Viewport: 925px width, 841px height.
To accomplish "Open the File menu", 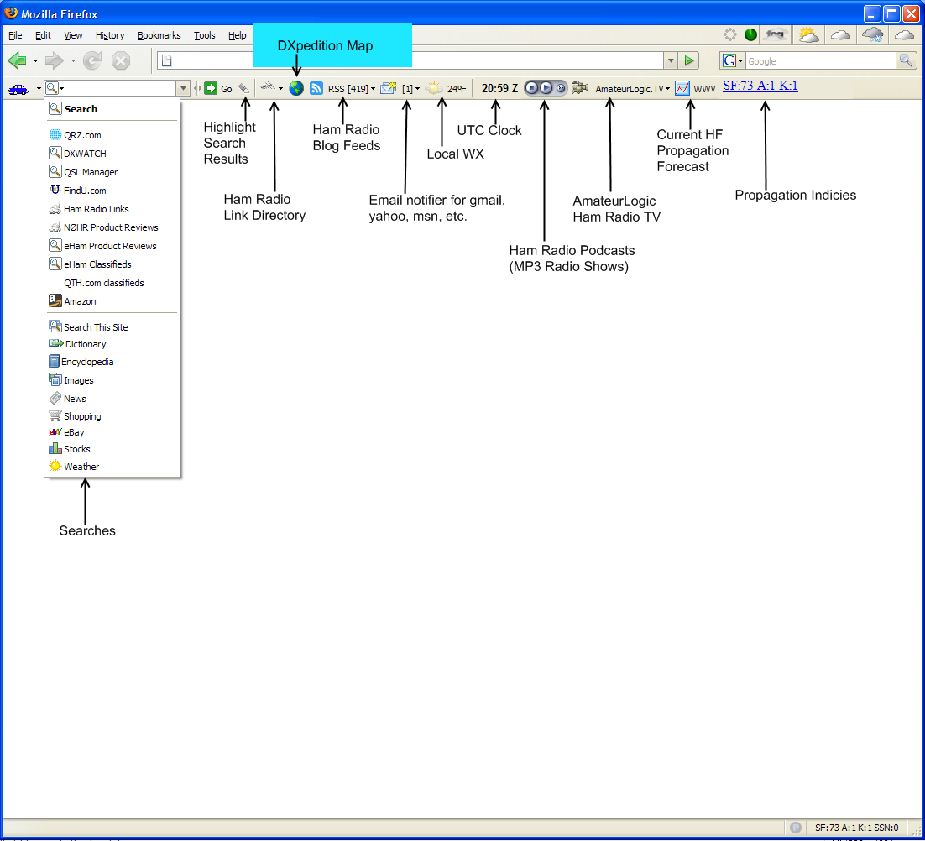I will click(15, 35).
